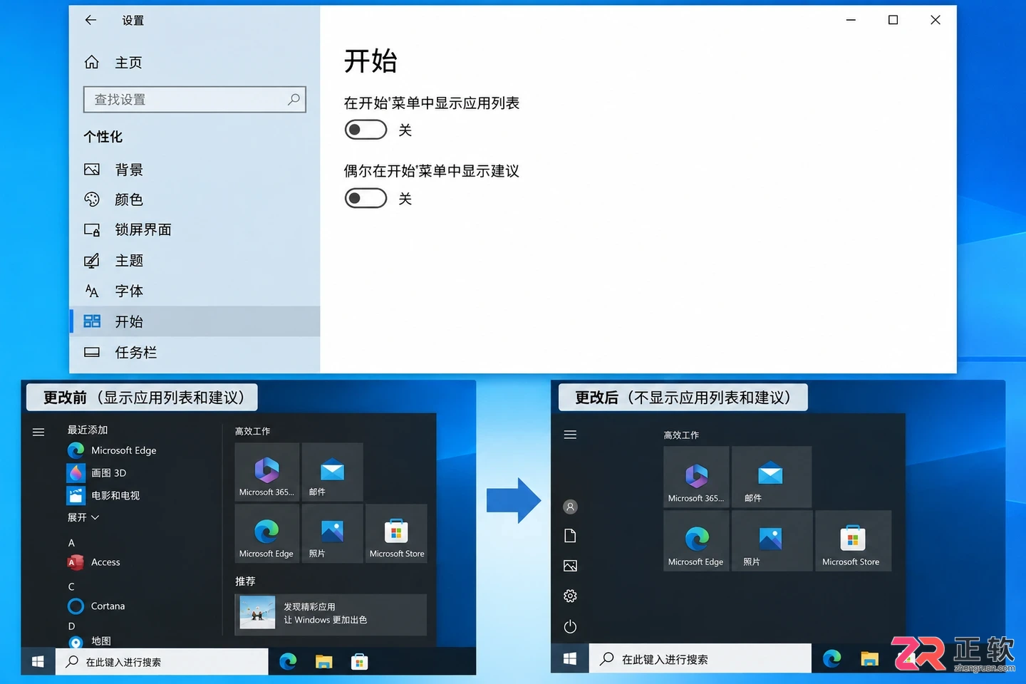This screenshot has height=684, width=1026.
Task: Open 照片 tile in 更改后 Start menu
Action: pos(772,541)
